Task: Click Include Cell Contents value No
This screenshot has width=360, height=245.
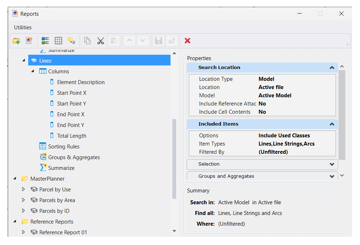Action: click(262, 112)
